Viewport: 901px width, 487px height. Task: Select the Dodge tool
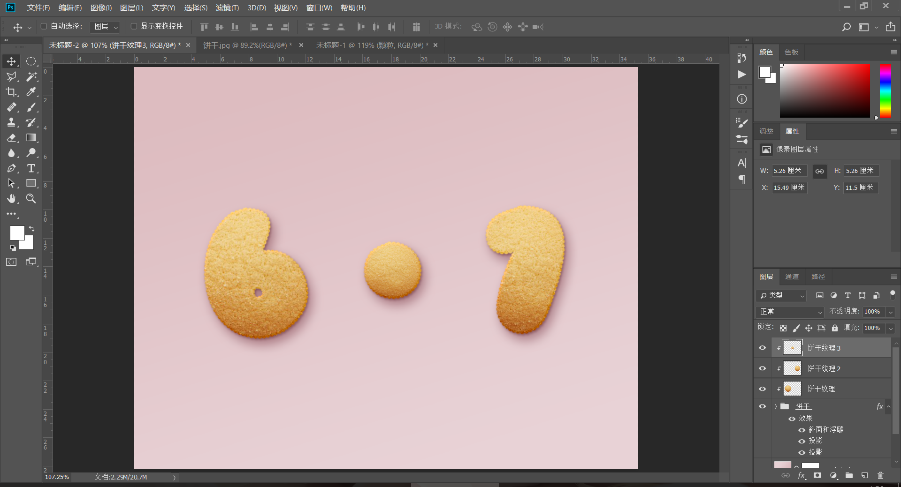click(31, 153)
